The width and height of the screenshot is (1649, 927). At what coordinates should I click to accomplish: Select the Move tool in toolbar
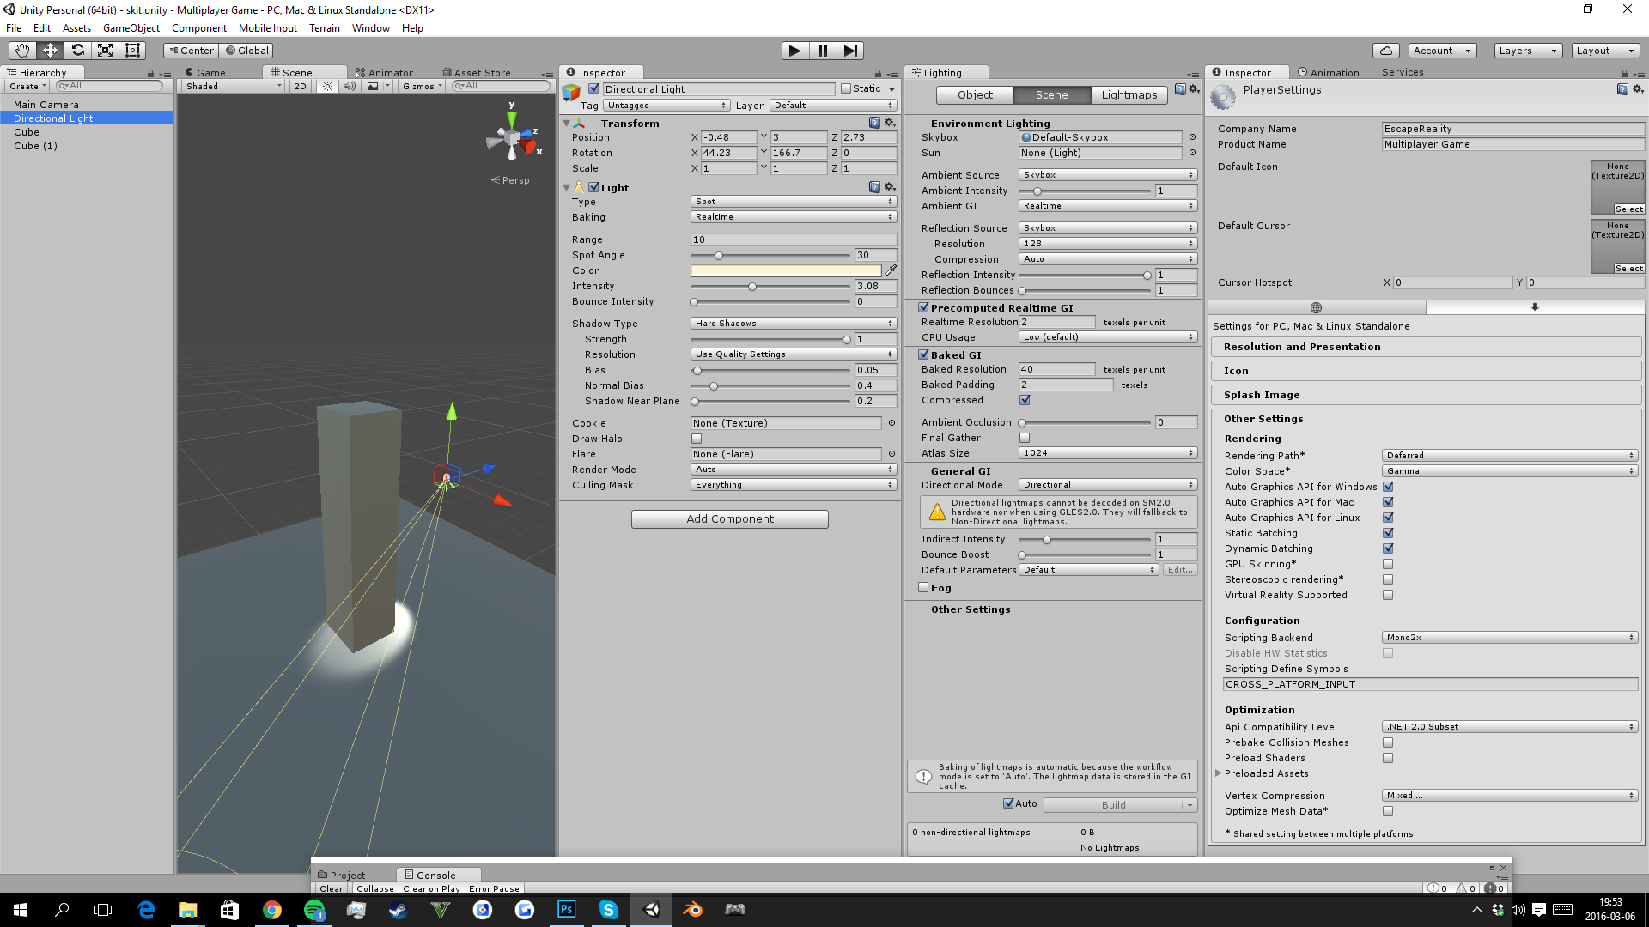pyautogui.click(x=50, y=51)
